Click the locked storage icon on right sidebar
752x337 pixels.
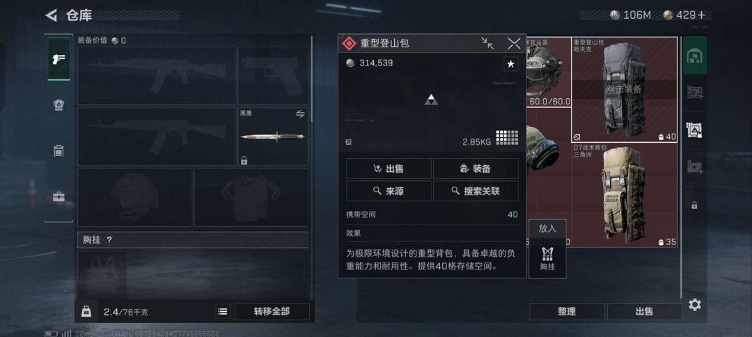(x=694, y=205)
